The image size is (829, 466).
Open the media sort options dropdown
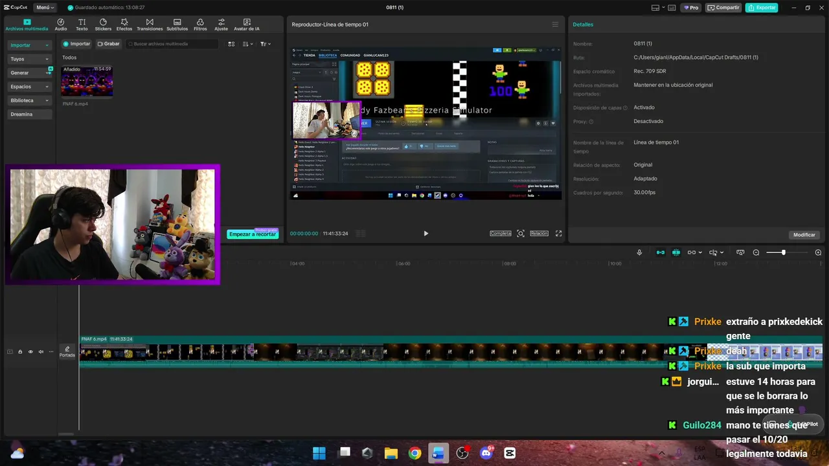tap(247, 44)
